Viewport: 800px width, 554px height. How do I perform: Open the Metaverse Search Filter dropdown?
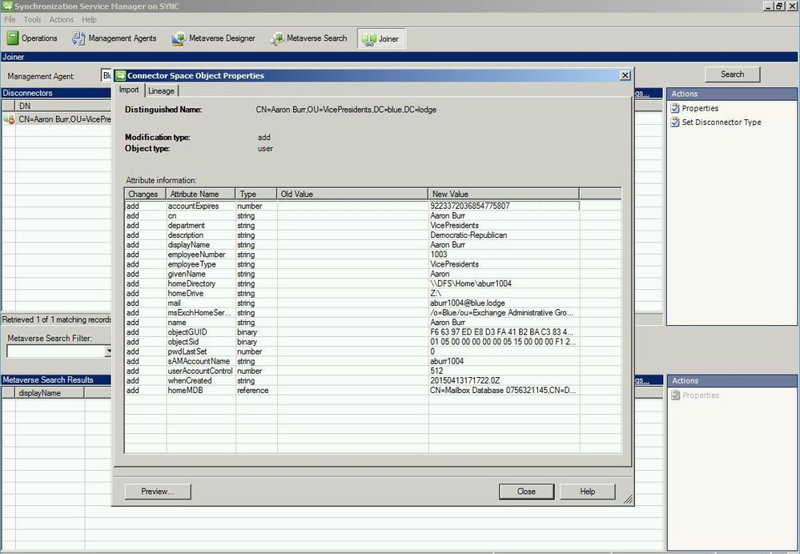tap(108, 351)
